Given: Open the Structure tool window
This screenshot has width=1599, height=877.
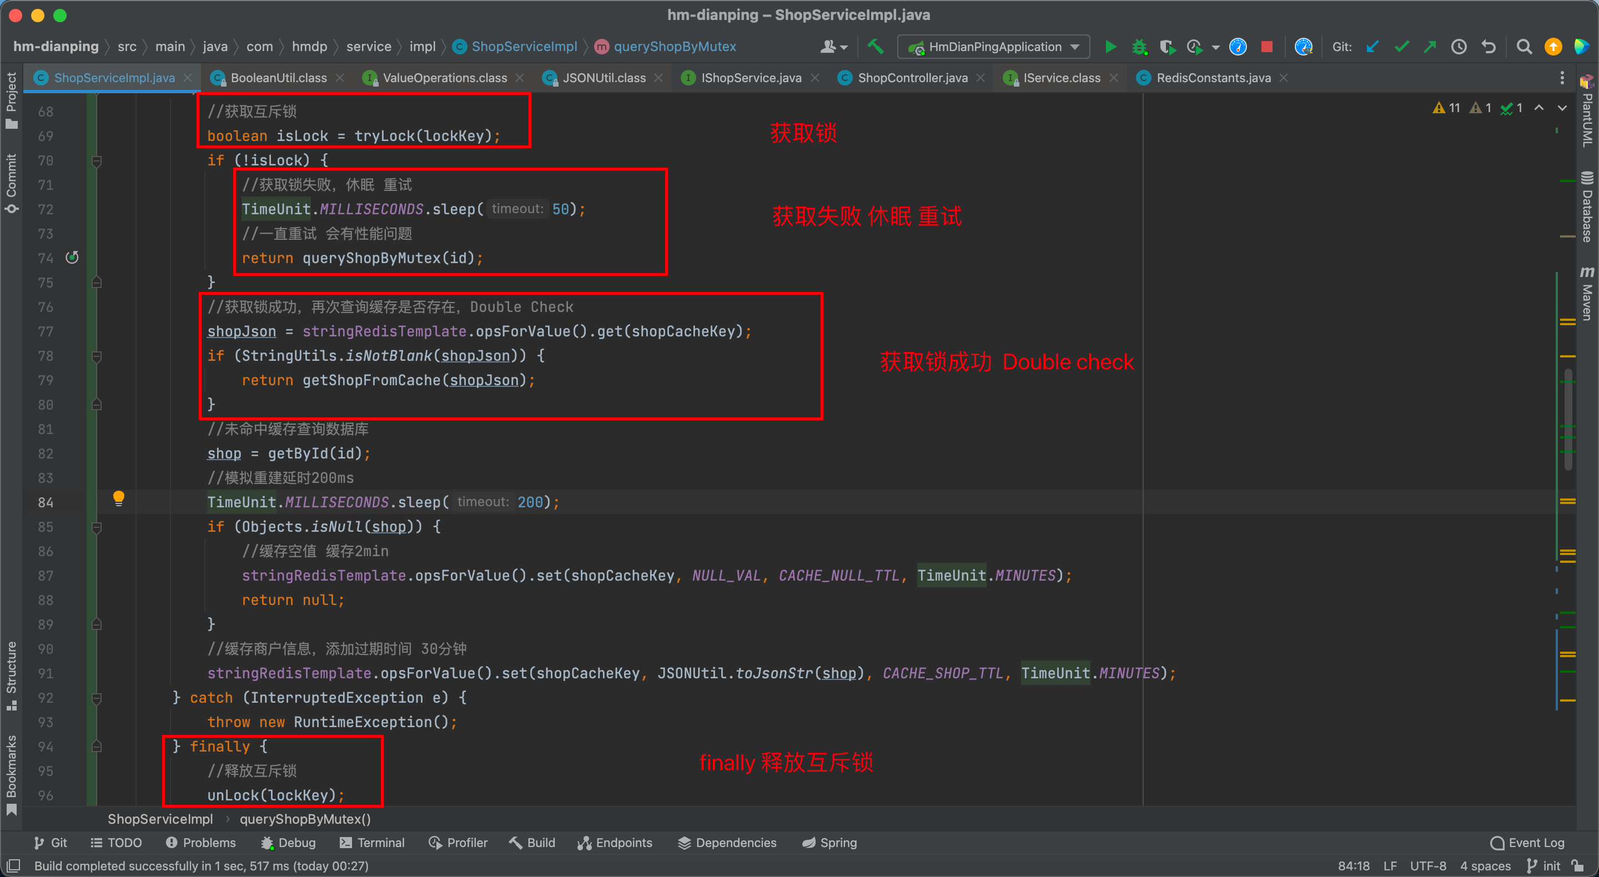Looking at the screenshot, I should [11, 677].
